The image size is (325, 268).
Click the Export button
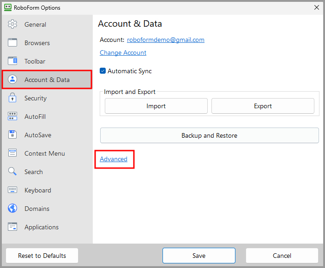pos(263,106)
